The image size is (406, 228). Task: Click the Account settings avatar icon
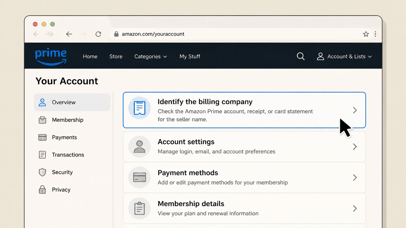pos(140,147)
